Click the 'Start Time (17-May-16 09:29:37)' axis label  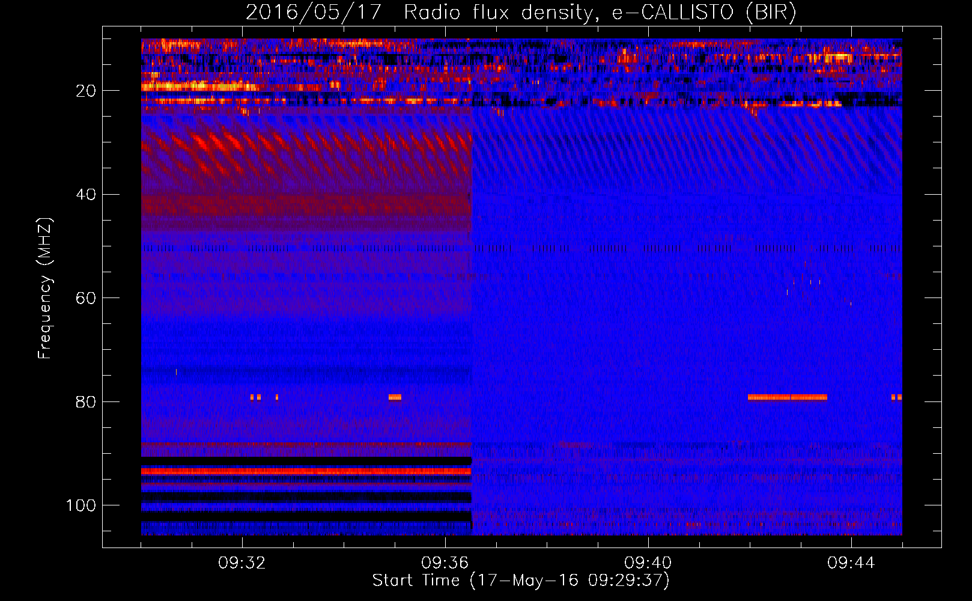tap(521, 581)
